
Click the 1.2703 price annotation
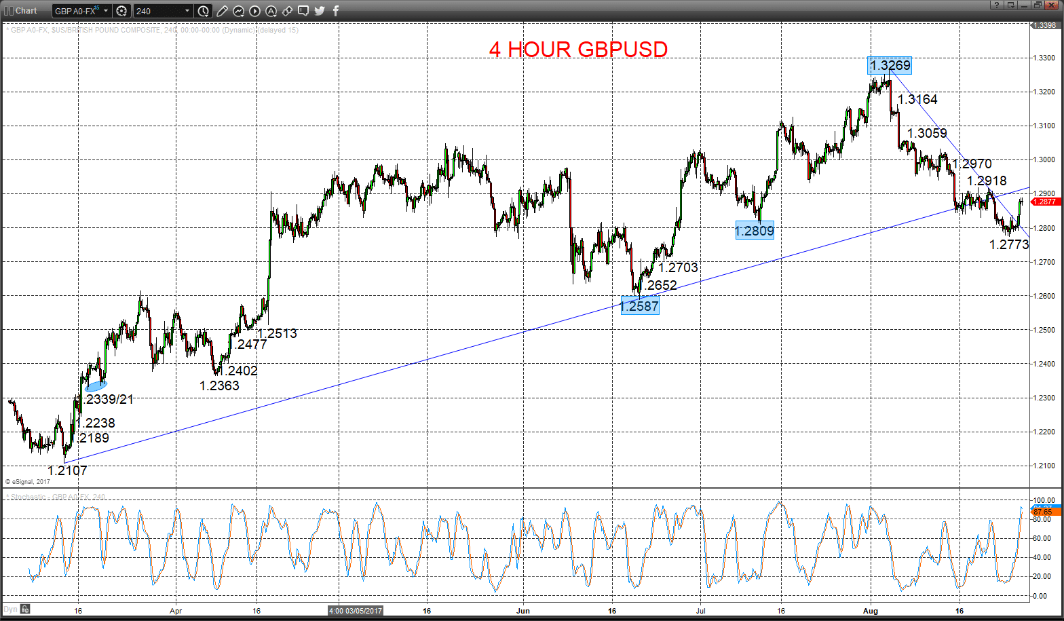[x=678, y=267]
